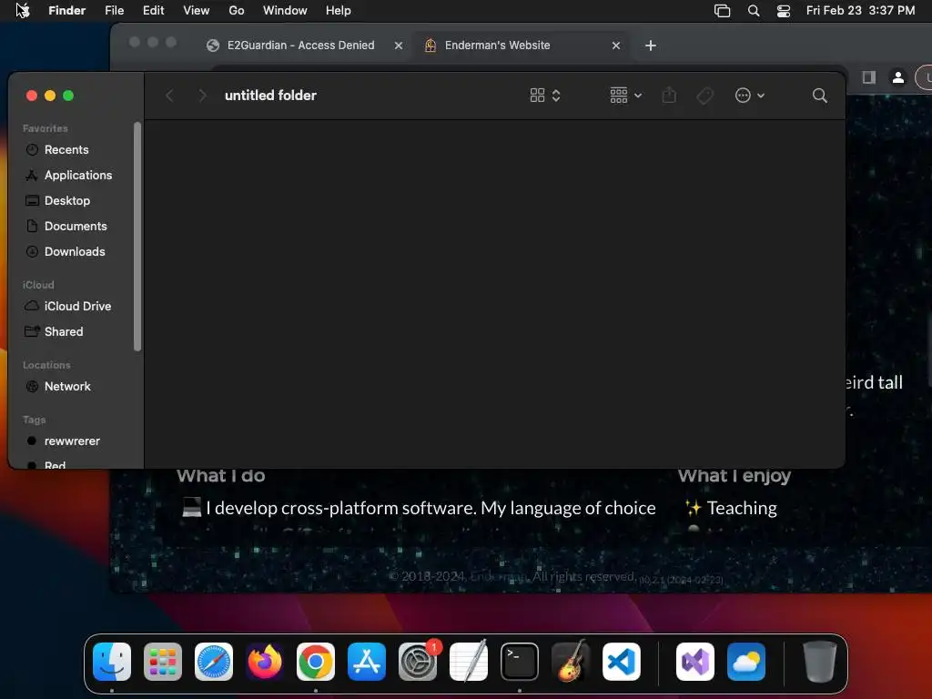Open System Settings from the Dock
The width and height of the screenshot is (932, 699).
coord(418,662)
